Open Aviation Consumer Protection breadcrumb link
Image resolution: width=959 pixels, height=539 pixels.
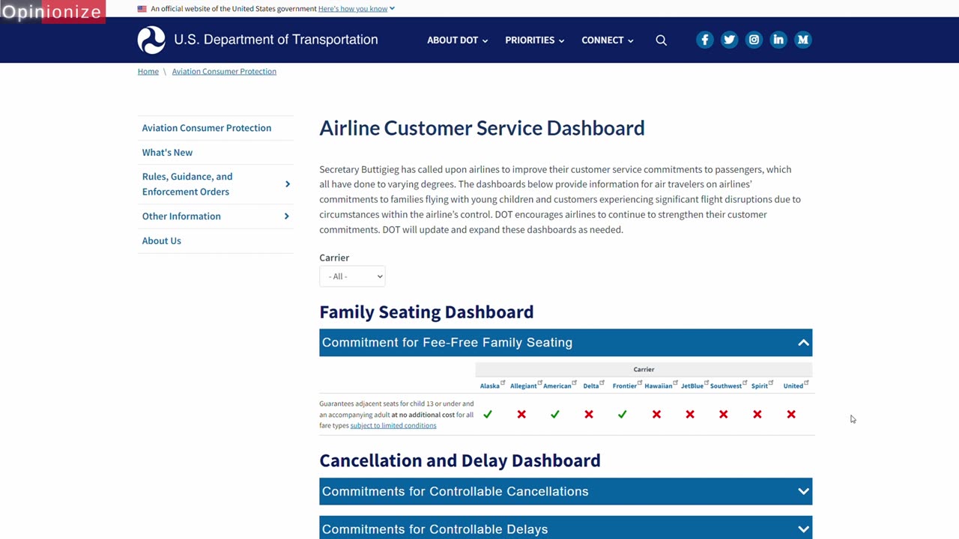224,71
